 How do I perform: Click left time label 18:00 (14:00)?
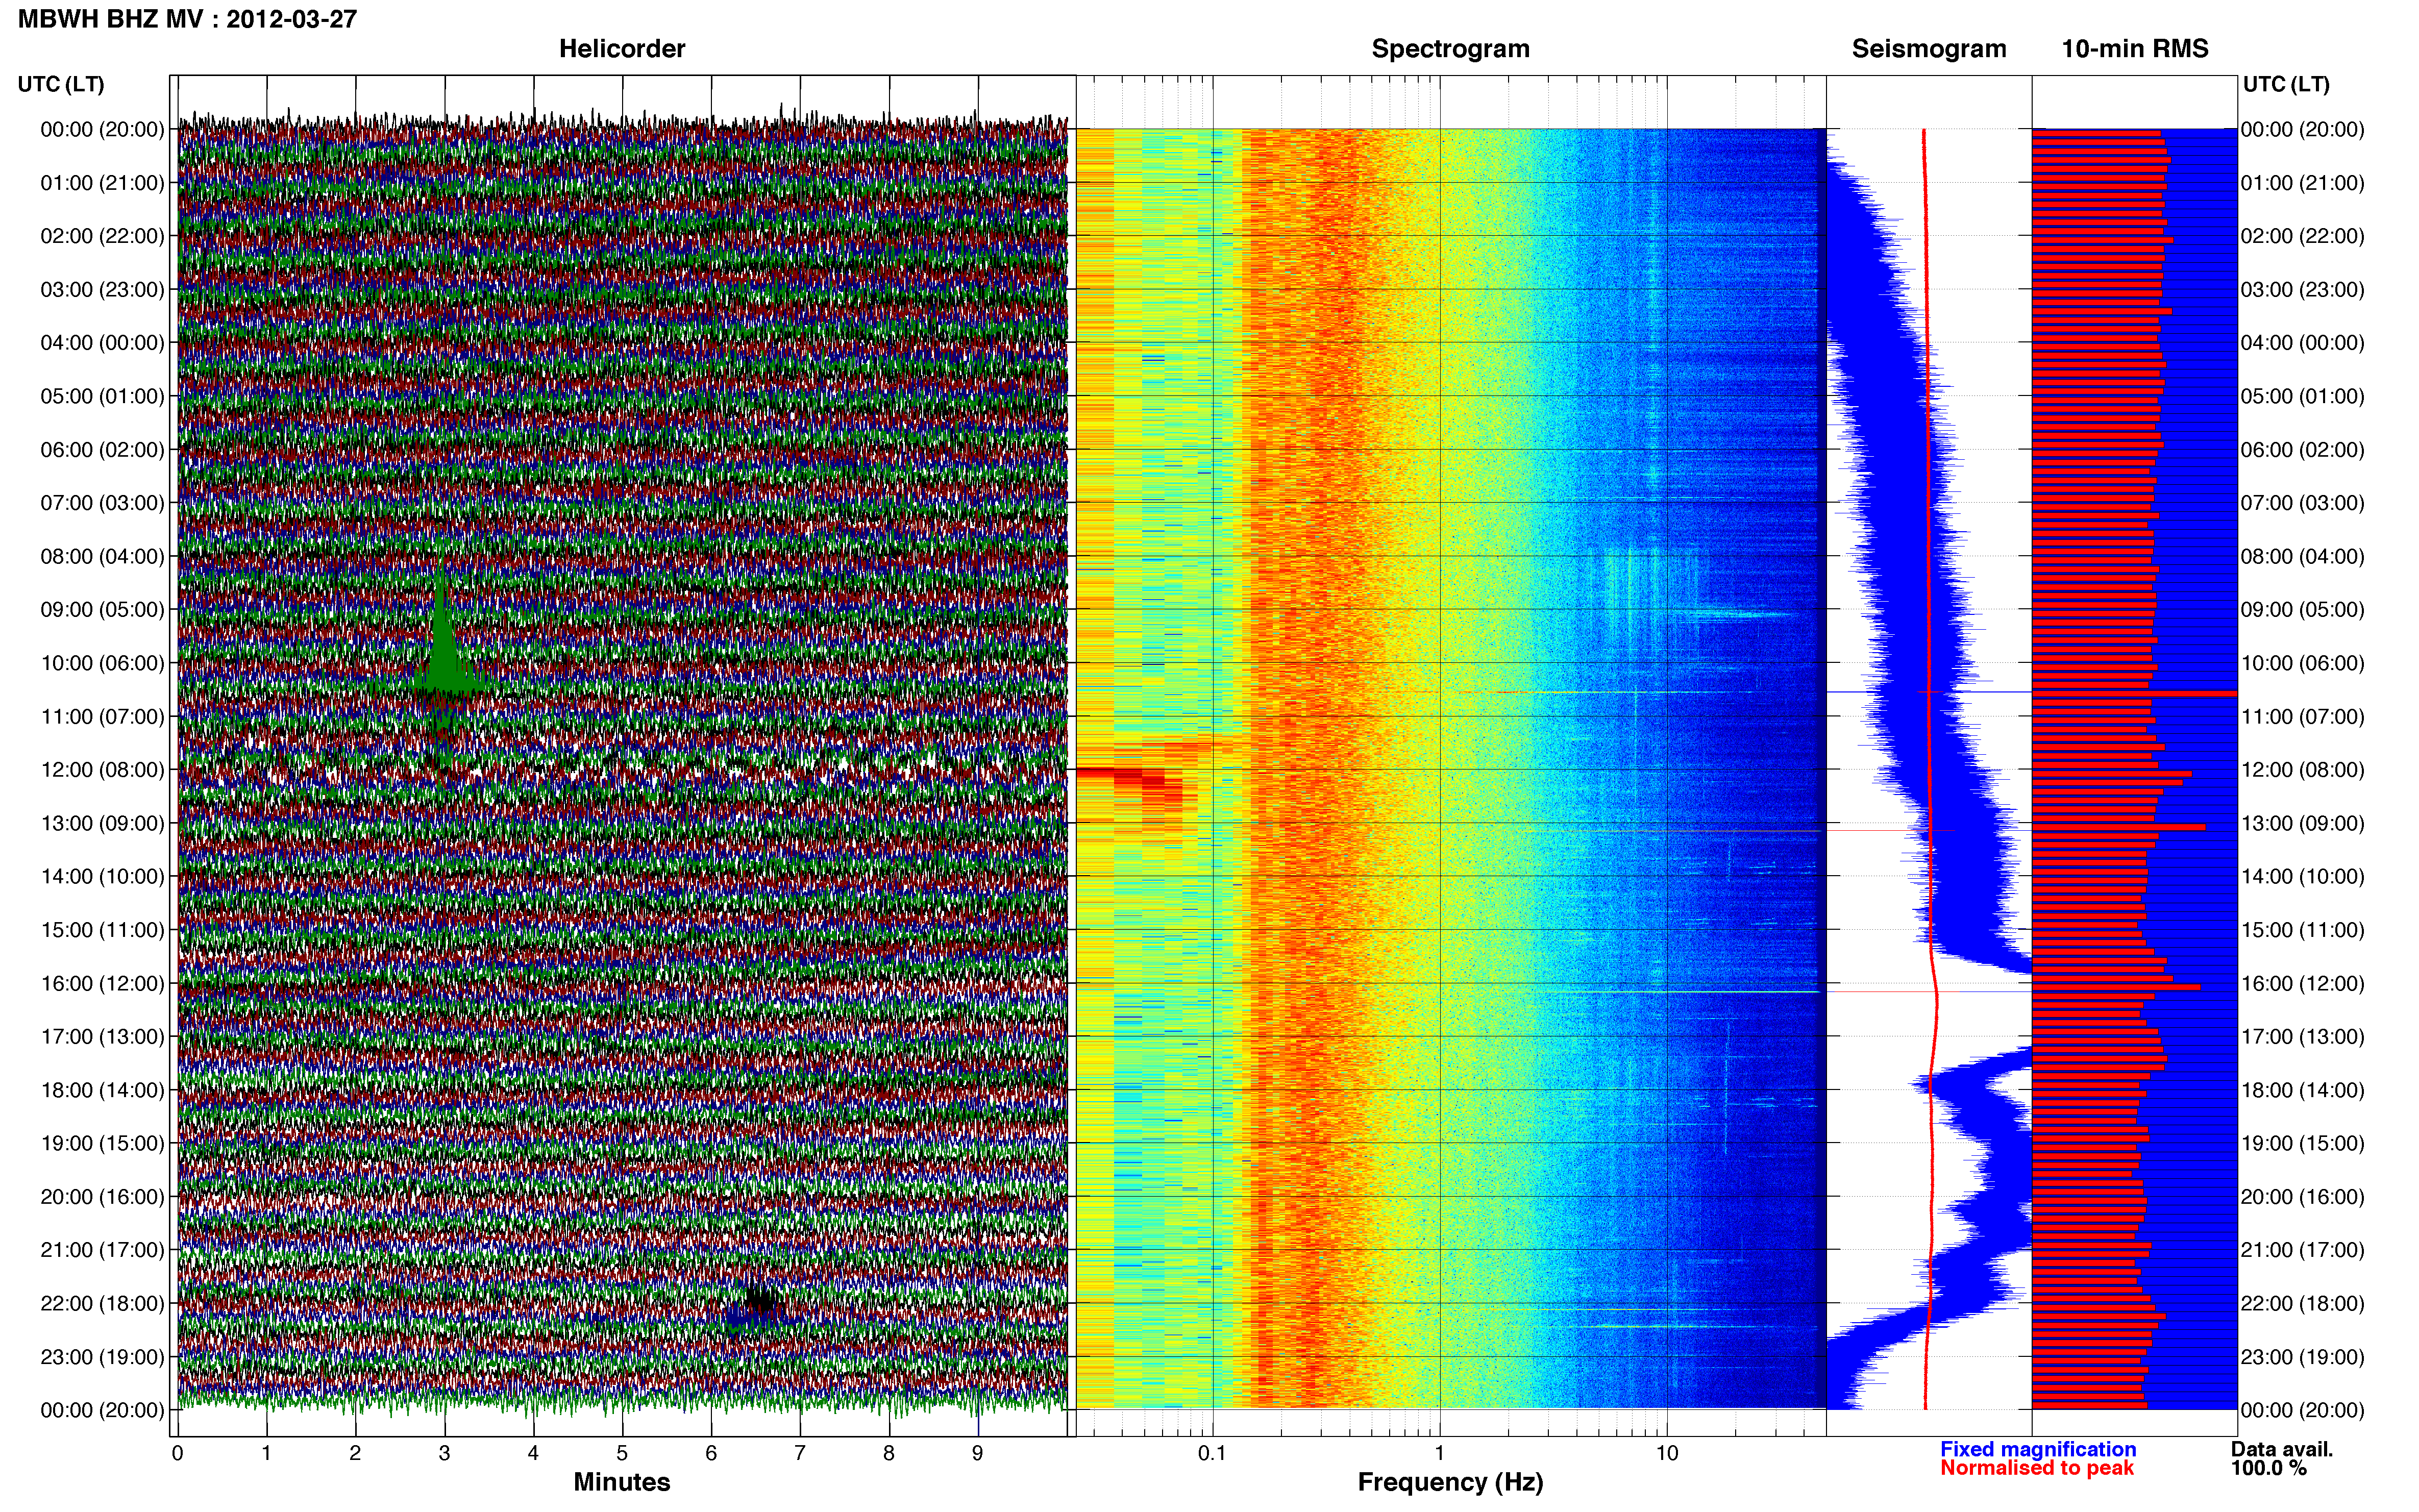[102, 1090]
